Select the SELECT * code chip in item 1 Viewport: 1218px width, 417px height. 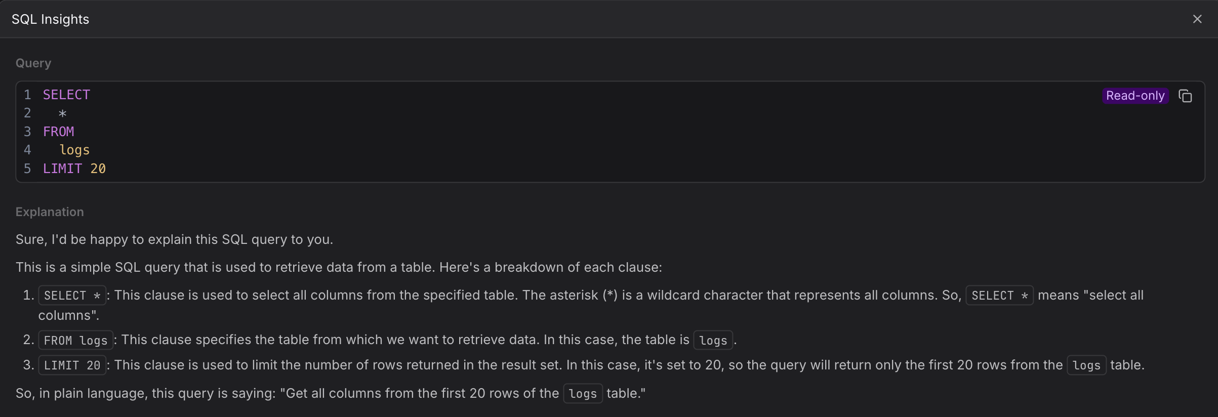72,295
